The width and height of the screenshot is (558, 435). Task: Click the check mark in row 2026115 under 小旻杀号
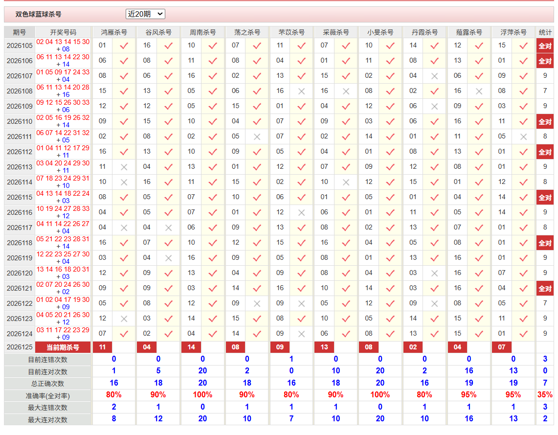(x=390, y=198)
